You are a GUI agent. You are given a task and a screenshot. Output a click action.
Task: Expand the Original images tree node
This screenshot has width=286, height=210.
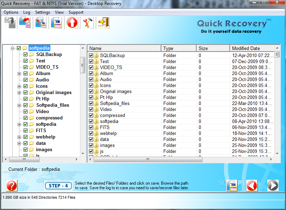click(19, 93)
